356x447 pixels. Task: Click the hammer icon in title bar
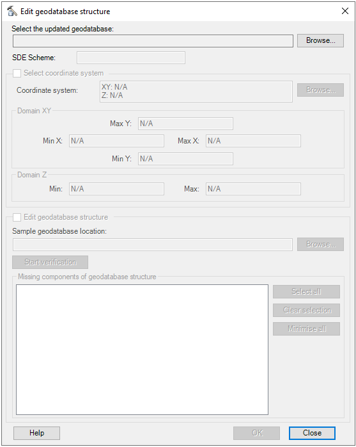tap(12, 11)
